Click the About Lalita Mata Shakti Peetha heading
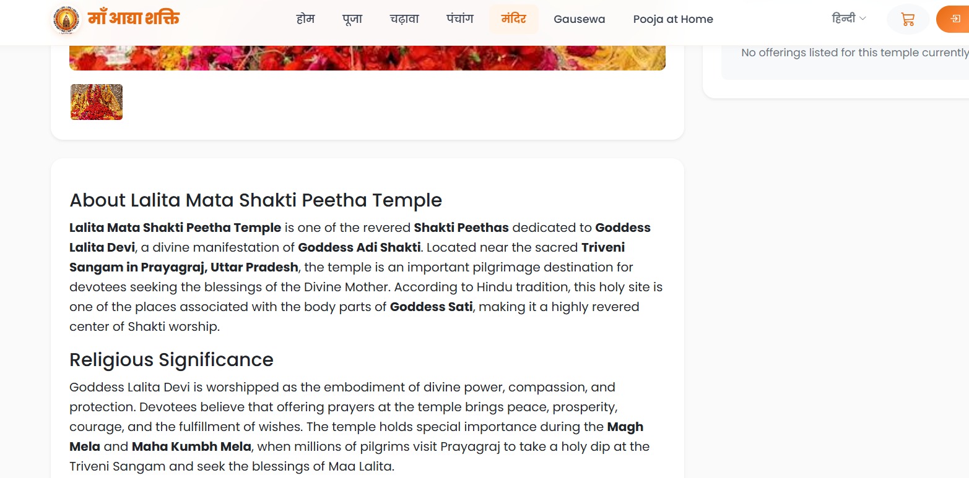The height and width of the screenshot is (478, 969). [256, 200]
